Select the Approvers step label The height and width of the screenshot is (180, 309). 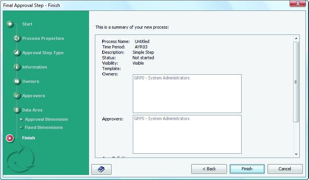coord(34,96)
